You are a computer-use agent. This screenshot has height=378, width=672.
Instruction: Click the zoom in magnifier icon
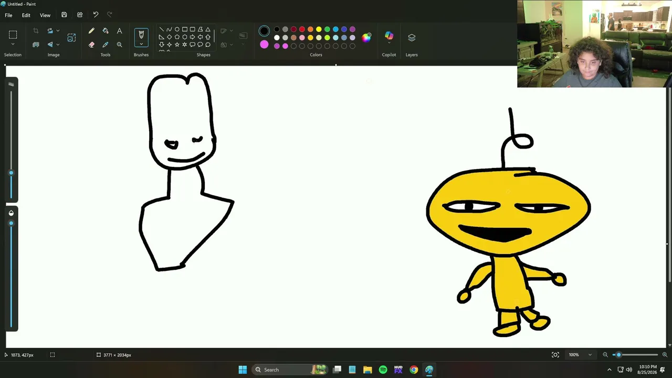[665, 355]
